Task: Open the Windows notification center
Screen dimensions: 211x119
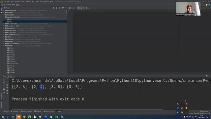Action: pyautogui.click(x=207, y=117)
